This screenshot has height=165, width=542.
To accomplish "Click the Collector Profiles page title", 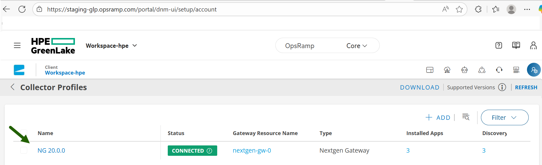I will click(x=54, y=87).
